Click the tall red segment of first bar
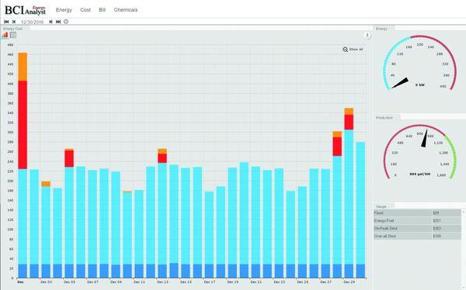The width and height of the screenshot is (466, 290). [23, 125]
